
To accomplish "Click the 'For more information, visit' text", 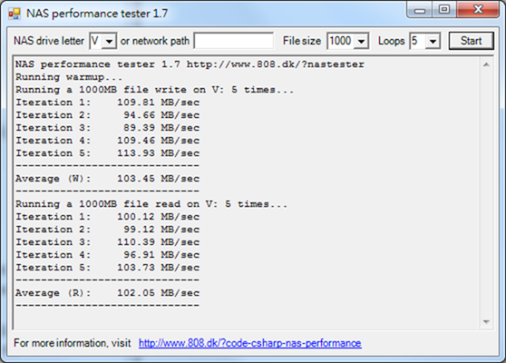I will pyautogui.click(x=73, y=343).
